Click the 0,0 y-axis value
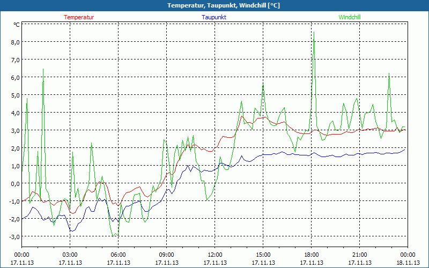 point(16,183)
